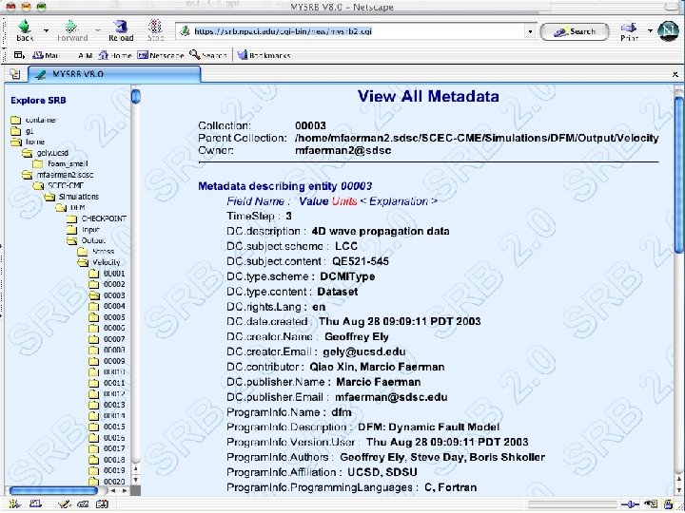Screen dimensions: 685x513
Task: Click the new tab icon left of MYSRB tab
Action: point(14,74)
